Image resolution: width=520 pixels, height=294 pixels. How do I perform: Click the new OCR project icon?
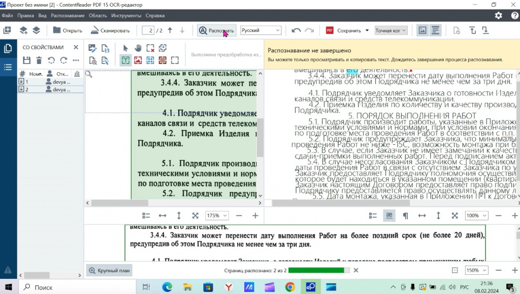point(7,30)
